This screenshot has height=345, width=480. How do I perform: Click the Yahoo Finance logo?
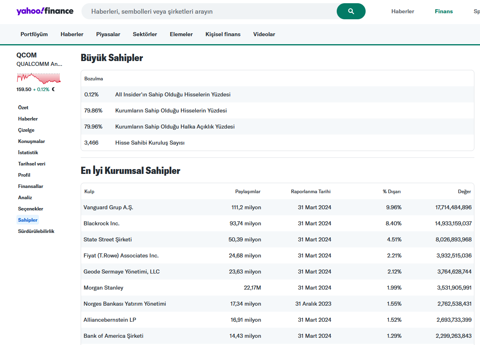[x=45, y=11]
